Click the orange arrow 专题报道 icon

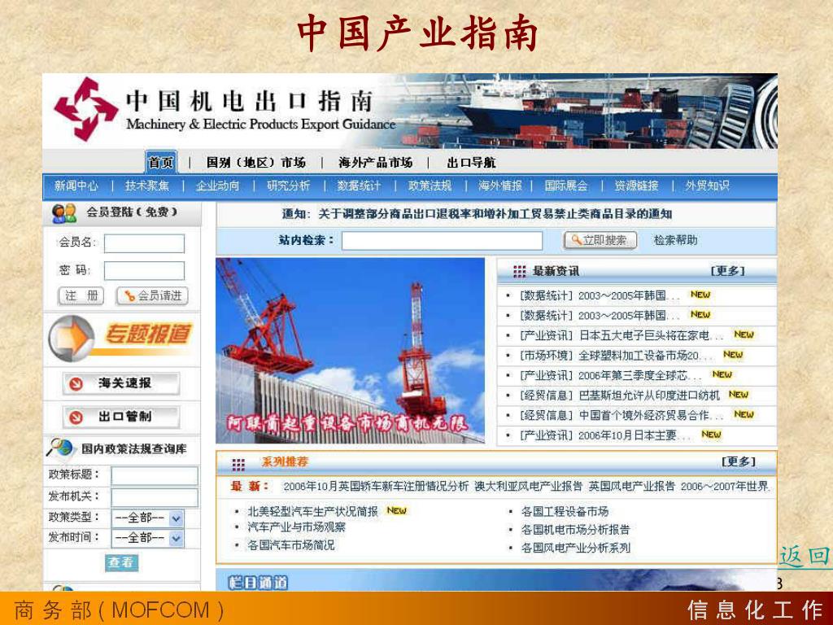[x=72, y=338]
